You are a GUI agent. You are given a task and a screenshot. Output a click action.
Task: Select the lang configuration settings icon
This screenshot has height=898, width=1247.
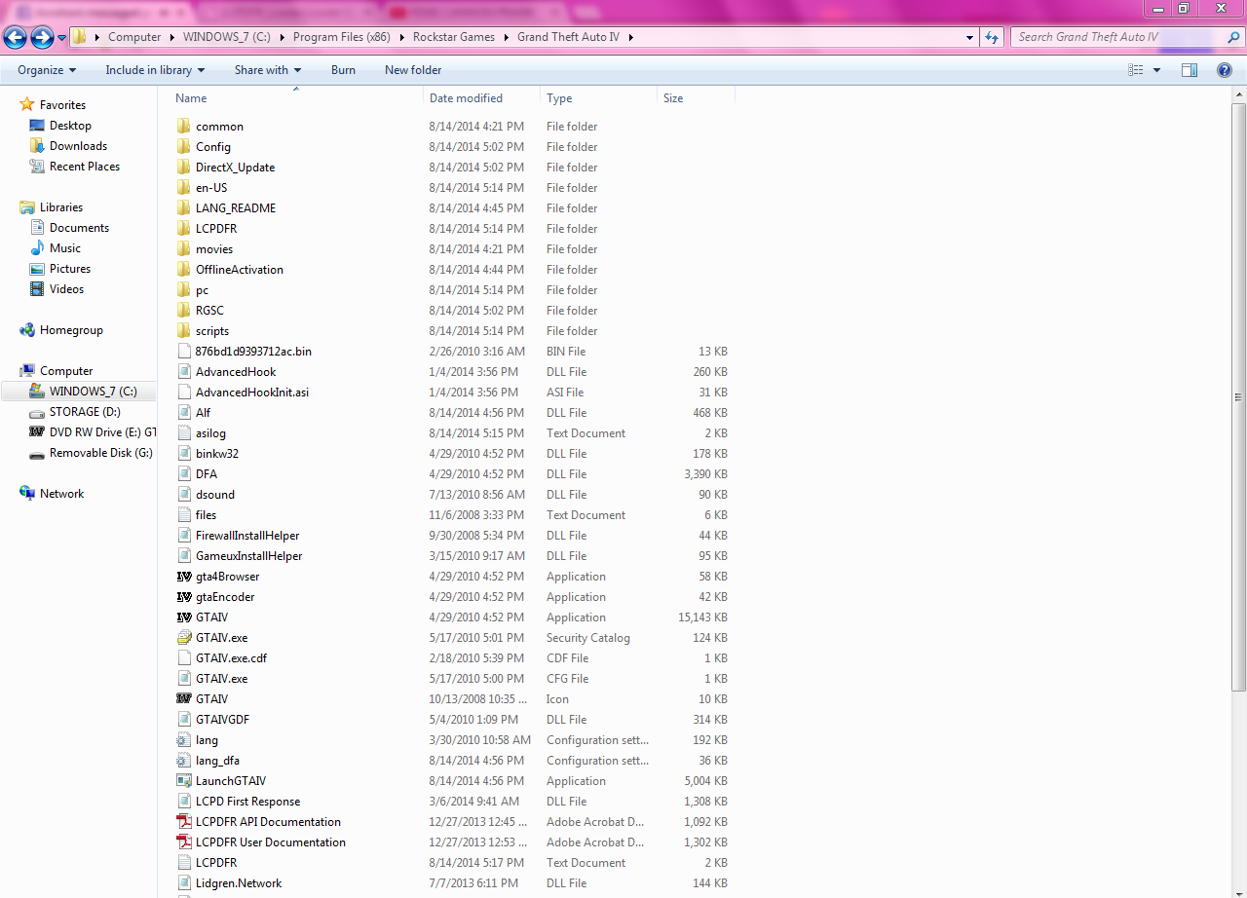coord(184,740)
